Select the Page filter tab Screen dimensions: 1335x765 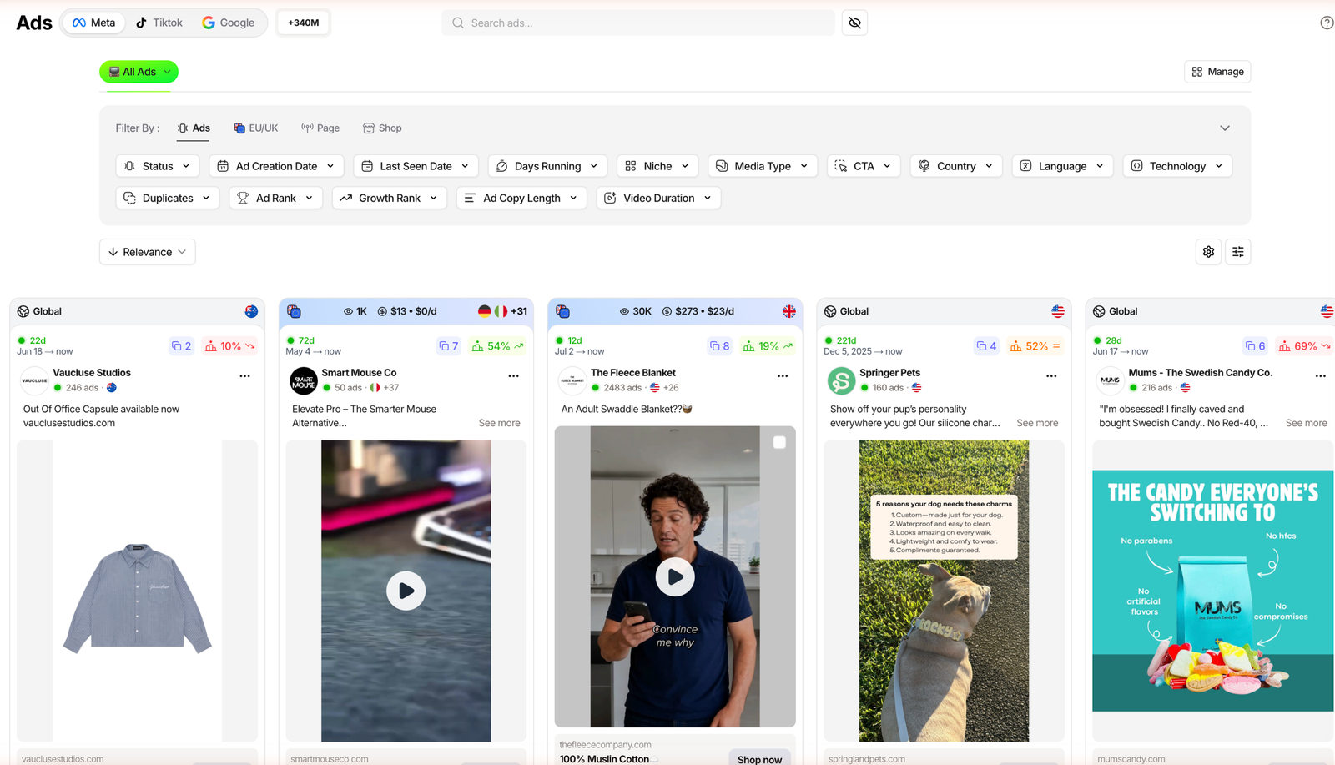click(320, 128)
